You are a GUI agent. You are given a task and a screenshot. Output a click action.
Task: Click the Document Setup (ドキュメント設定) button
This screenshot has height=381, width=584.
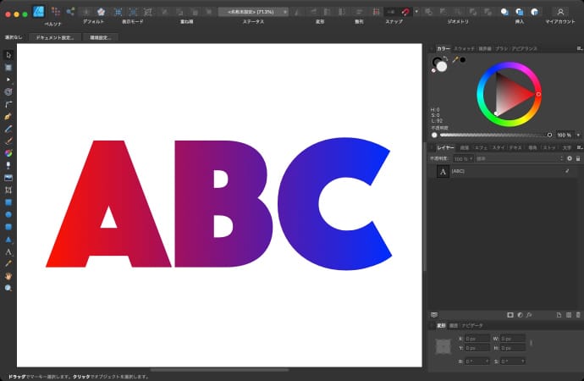pos(54,38)
